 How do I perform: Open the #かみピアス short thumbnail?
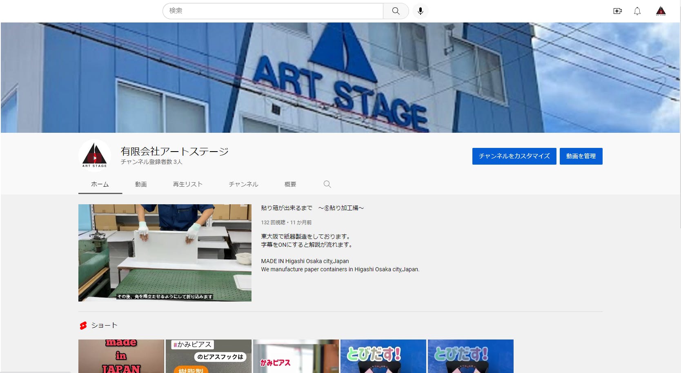(x=208, y=356)
